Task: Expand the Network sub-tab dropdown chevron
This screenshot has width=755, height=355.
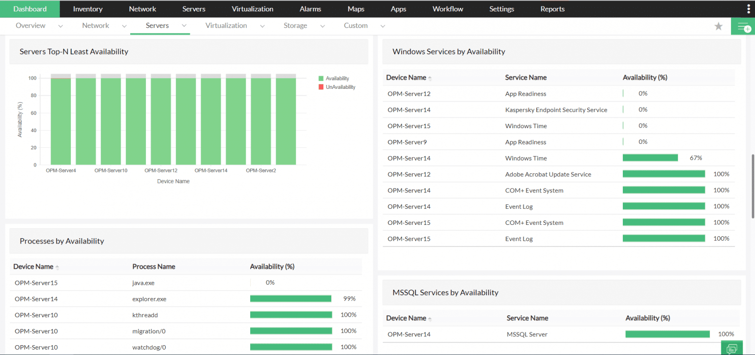Action: (124, 26)
